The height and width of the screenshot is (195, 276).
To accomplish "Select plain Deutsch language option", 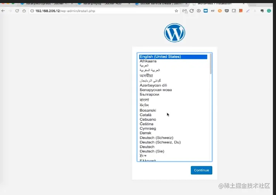I will [x=147, y=147].
